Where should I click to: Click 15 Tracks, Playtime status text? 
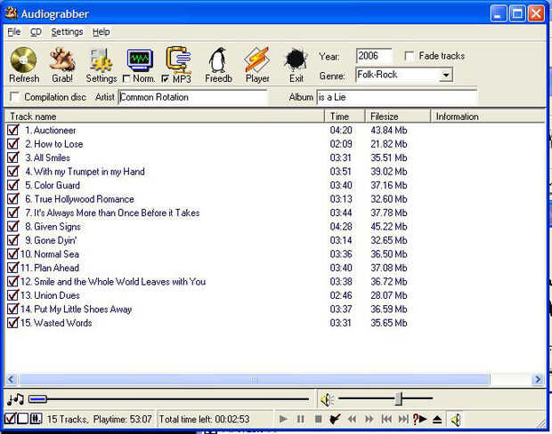pyautogui.click(x=100, y=419)
